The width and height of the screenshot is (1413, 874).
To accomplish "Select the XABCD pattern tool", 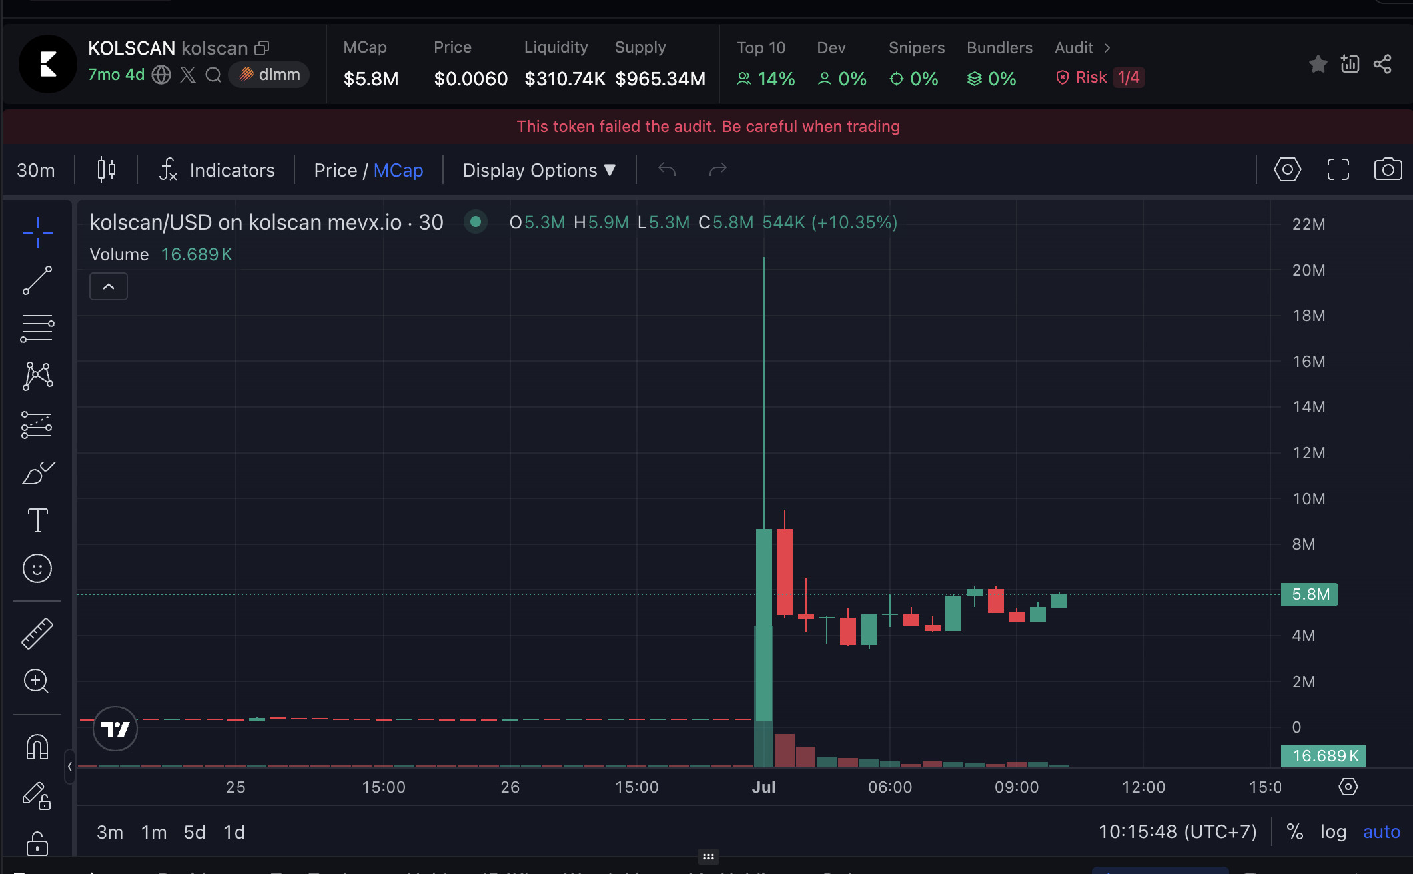I will click(37, 376).
